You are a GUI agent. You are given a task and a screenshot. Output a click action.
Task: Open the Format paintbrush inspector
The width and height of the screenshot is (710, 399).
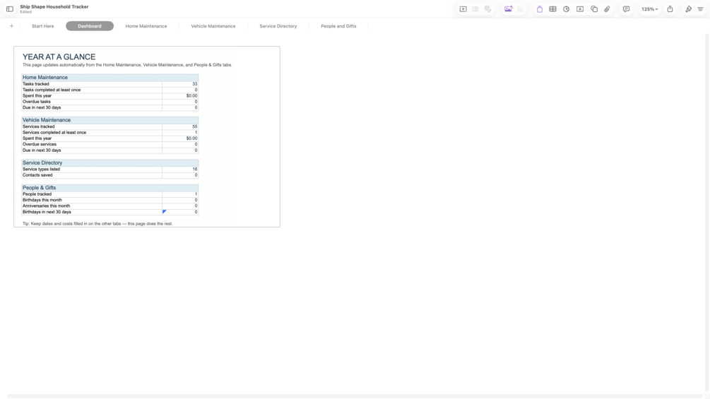pyautogui.click(x=688, y=9)
